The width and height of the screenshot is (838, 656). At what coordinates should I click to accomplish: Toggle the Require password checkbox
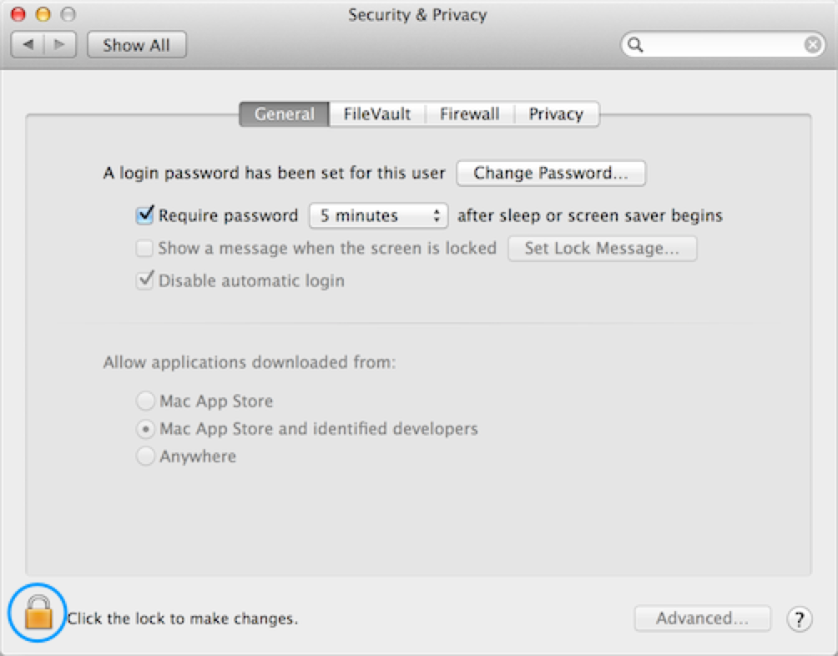pos(145,215)
